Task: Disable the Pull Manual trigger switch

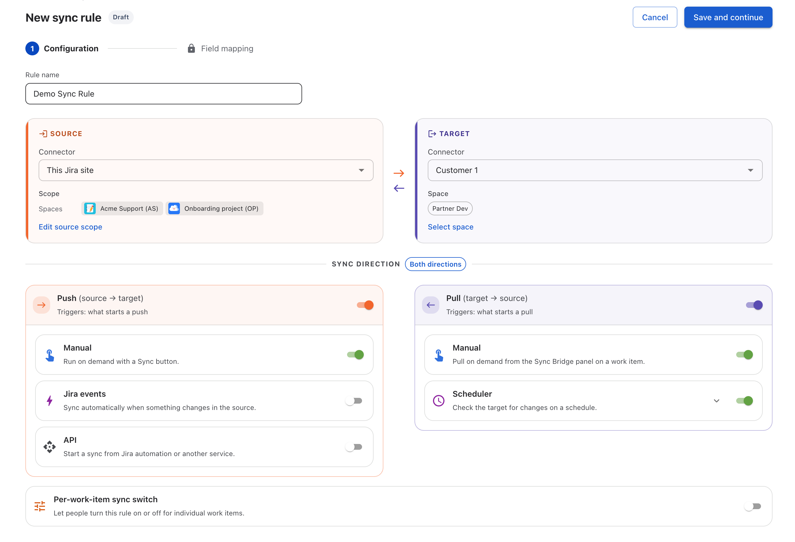Action: click(x=745, y=355)
